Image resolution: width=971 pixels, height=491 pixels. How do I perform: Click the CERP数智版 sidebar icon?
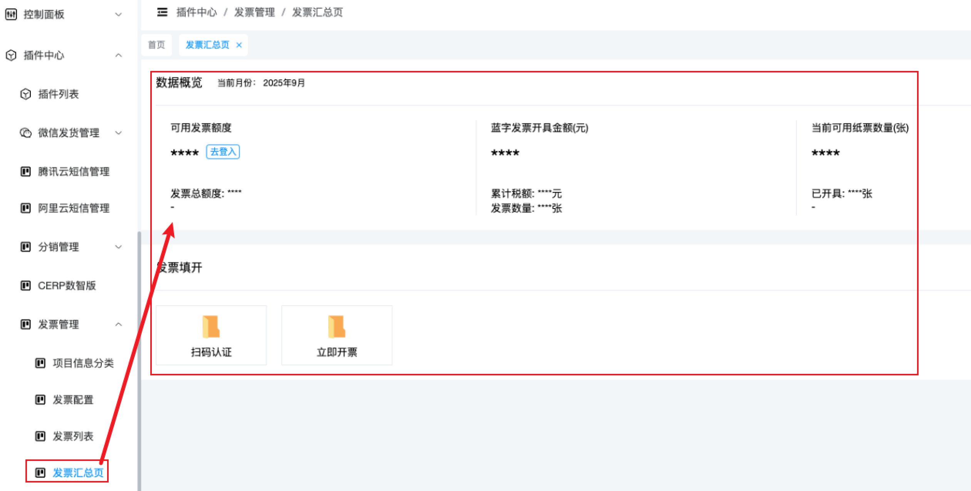[25, 286]
